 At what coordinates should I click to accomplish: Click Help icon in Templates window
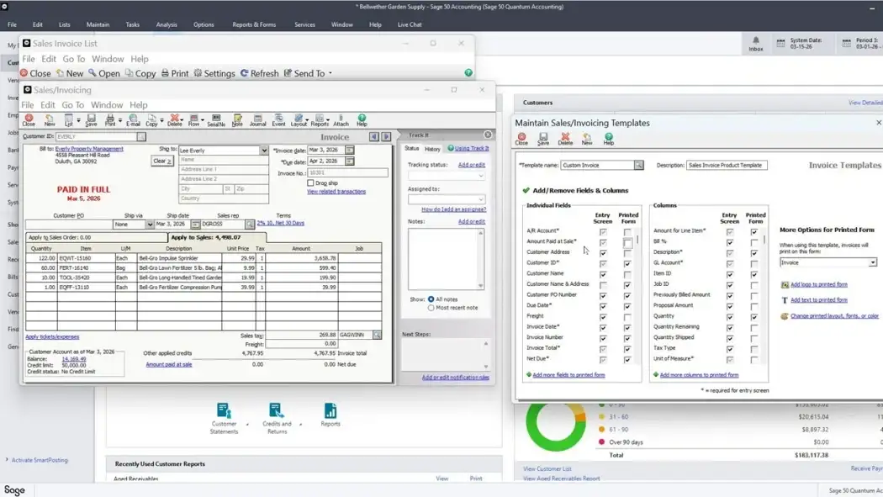pos(609,139)
